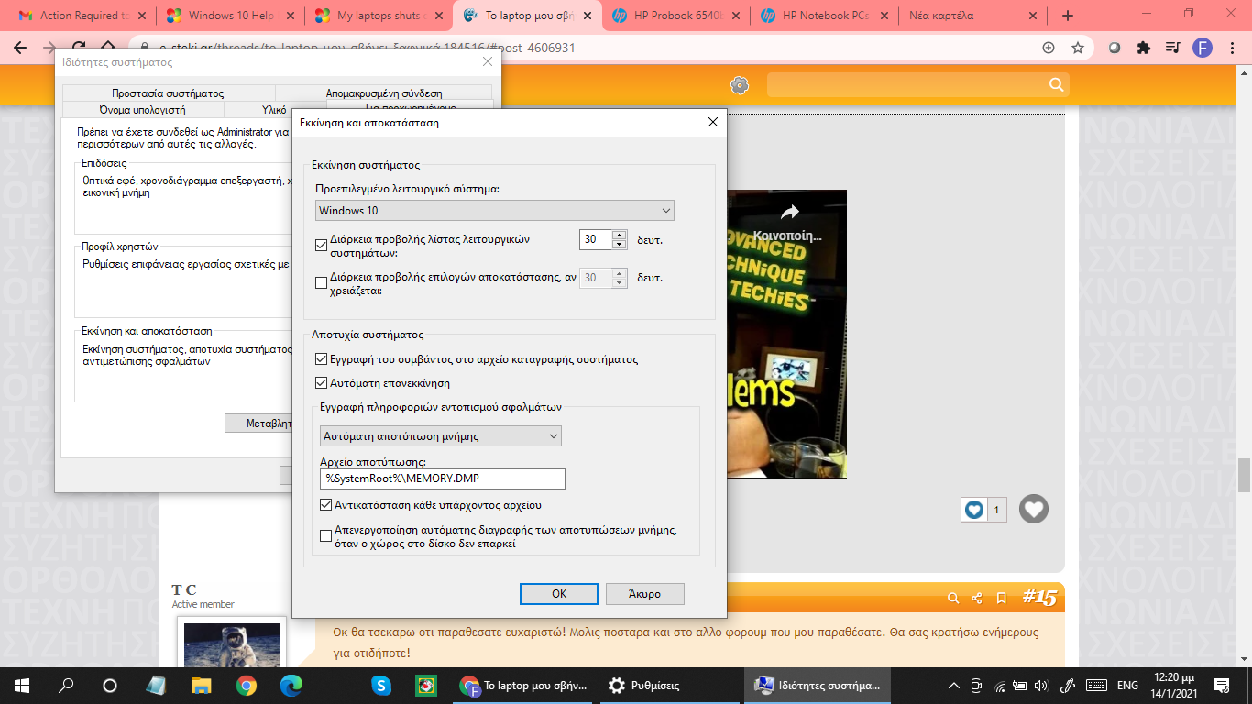Click the grey heart like icon
This screenshot has height=704, width=1252.
[x=1034, y=509]
